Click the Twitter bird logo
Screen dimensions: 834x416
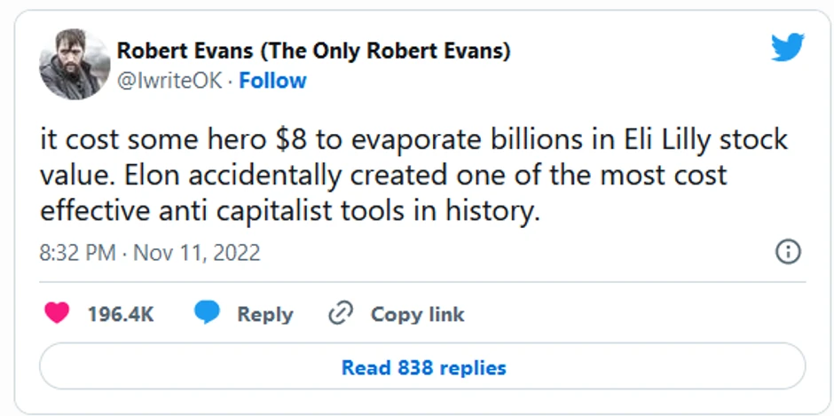pyautogui.click(x=787, y=46)
